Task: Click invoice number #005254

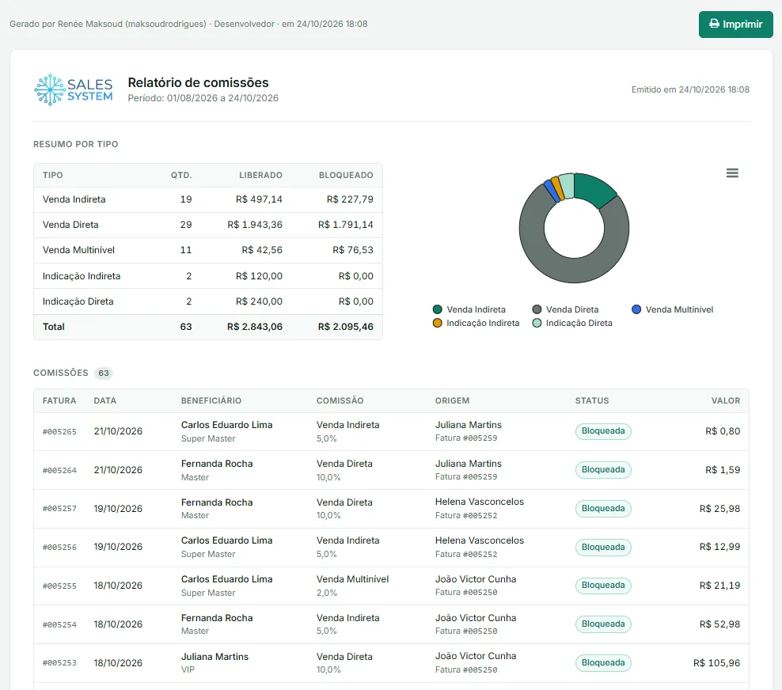Action: pos(60,624)
